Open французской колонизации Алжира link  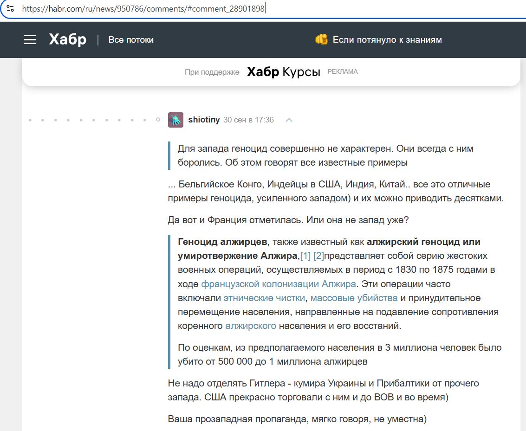[x=279, y=284]
